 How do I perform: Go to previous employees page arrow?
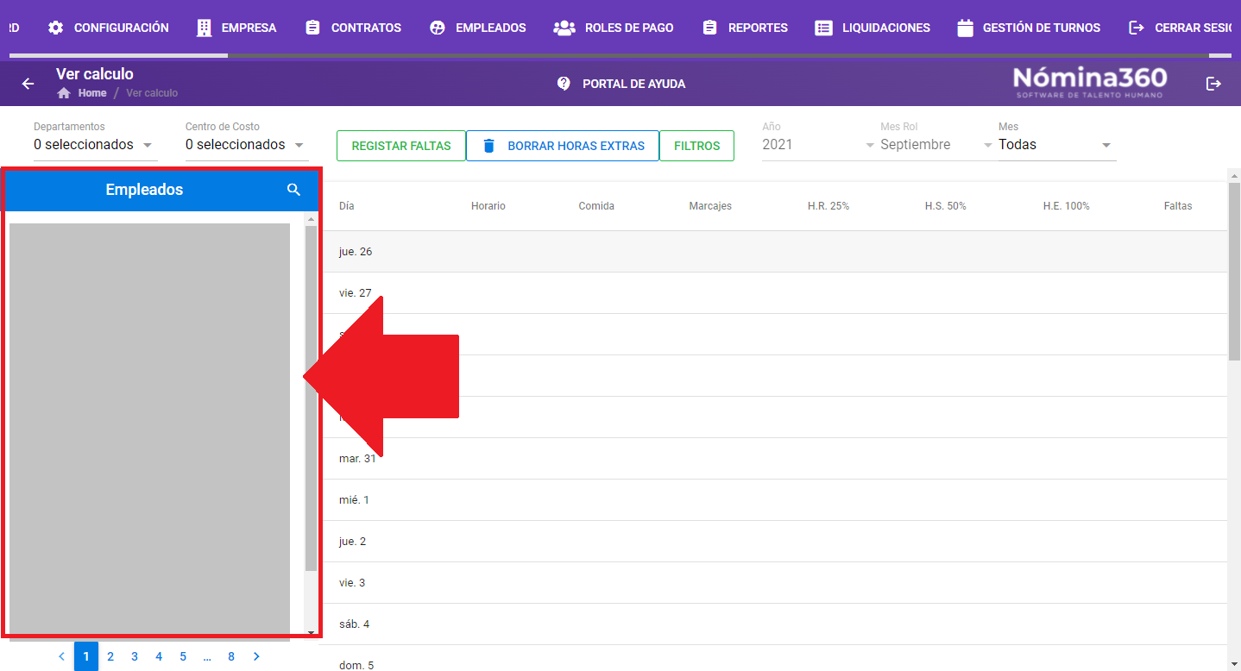click(x=61, y=656)
